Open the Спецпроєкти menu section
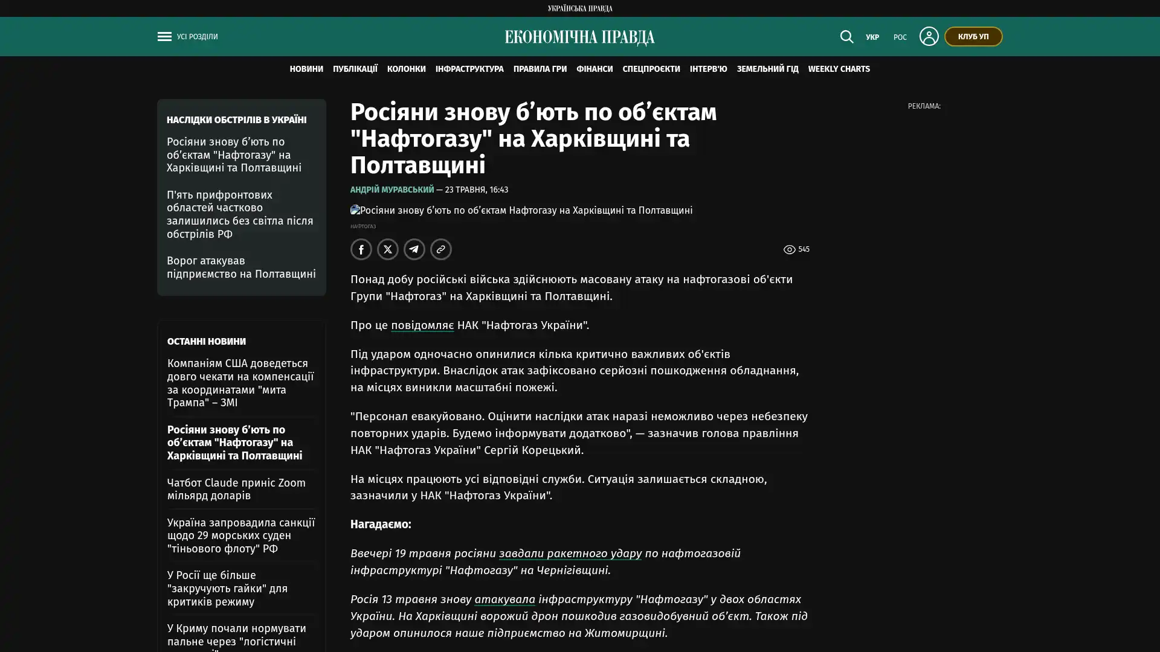1160x652 pixels. tap(651, 69)
